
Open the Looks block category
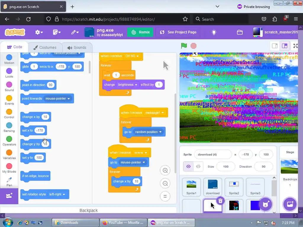pyautogui.click(x=9, y=73)
